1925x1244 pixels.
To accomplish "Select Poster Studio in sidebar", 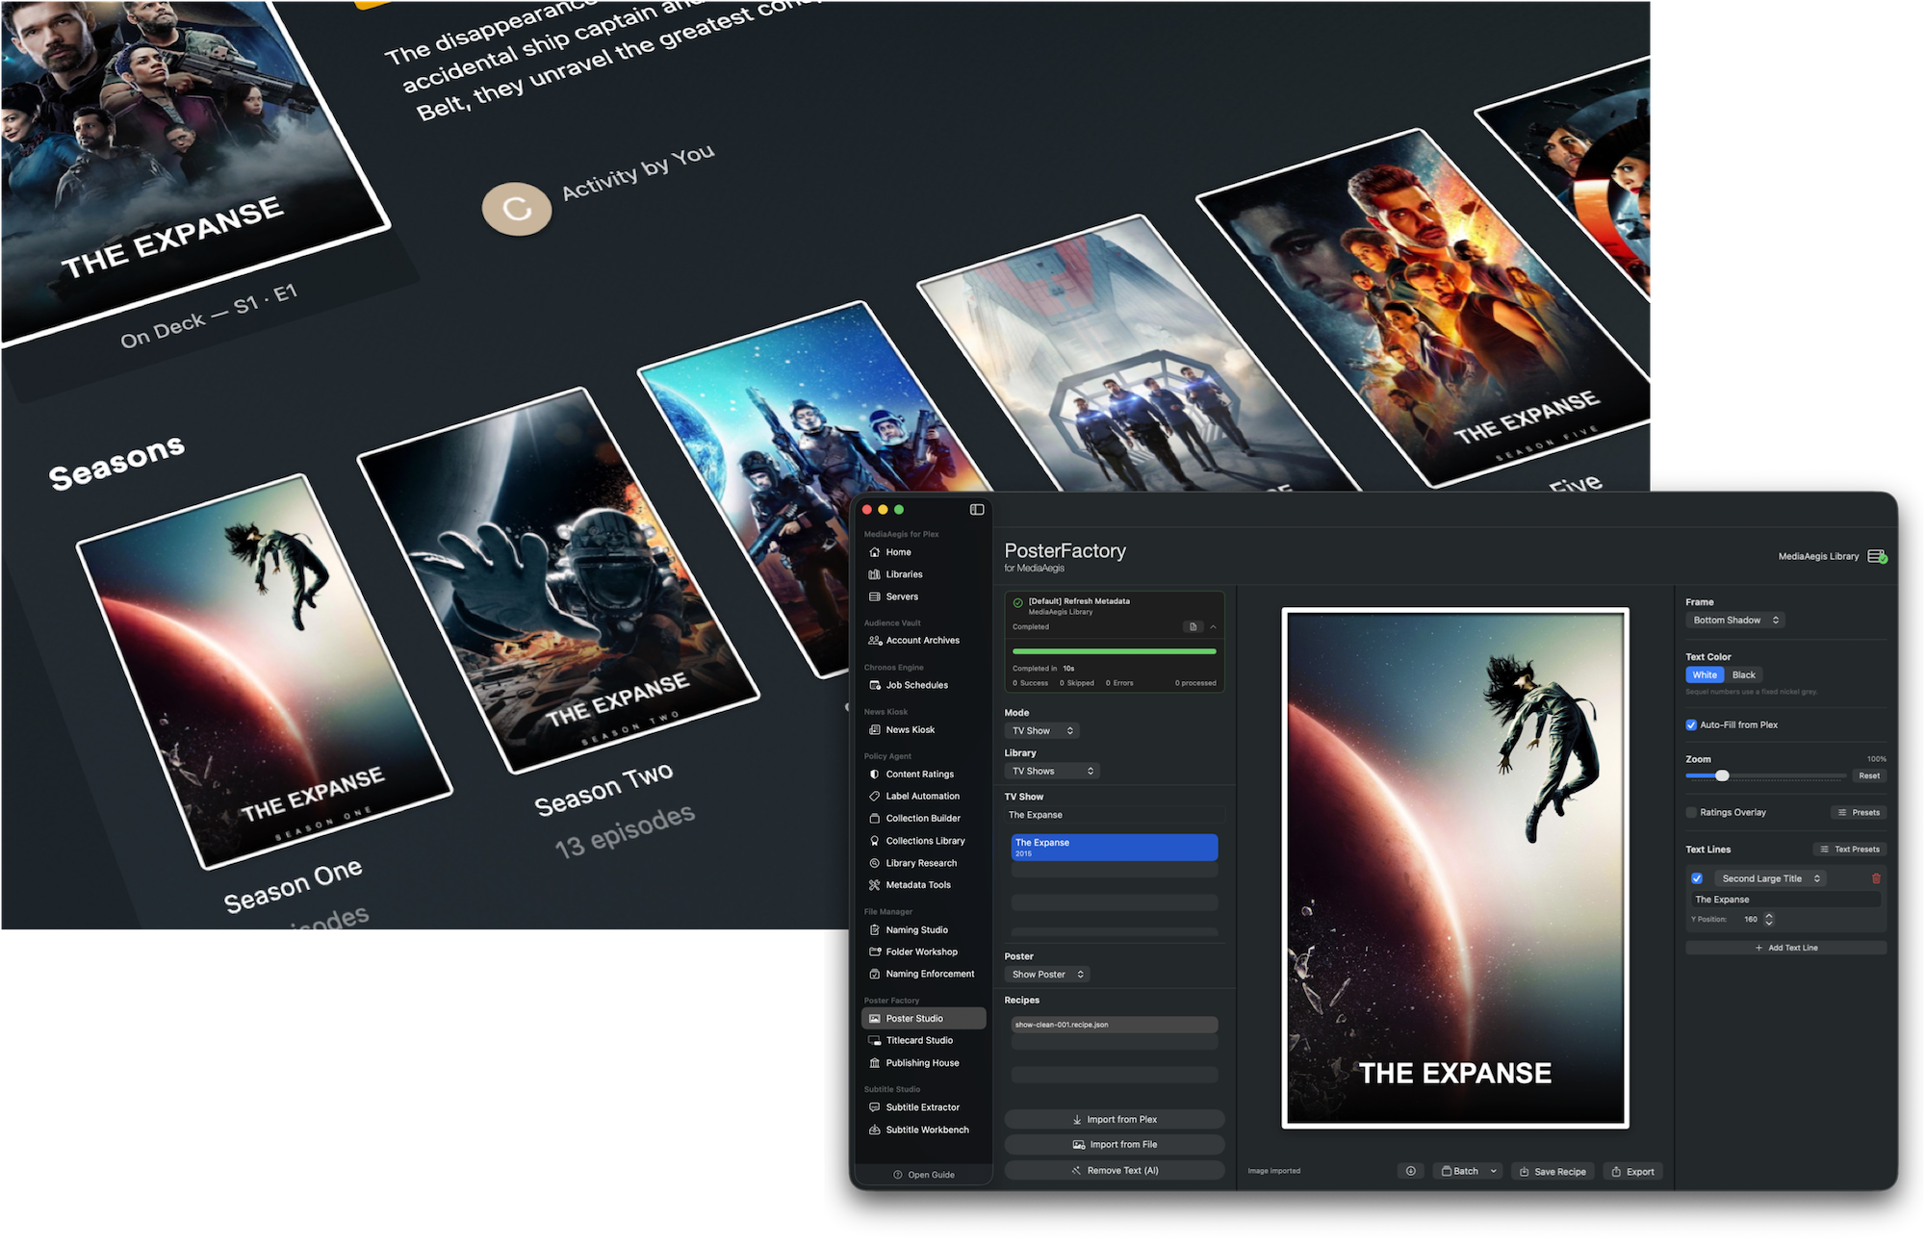I will coord(924,1019).
